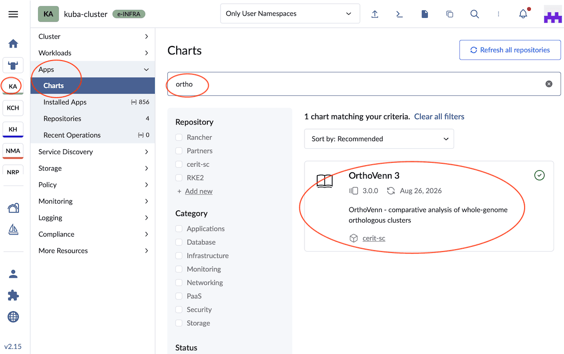Open the Sort by Recommended dropdown
The width and height of the screenshot is (564, 354).
click(379, 139)
